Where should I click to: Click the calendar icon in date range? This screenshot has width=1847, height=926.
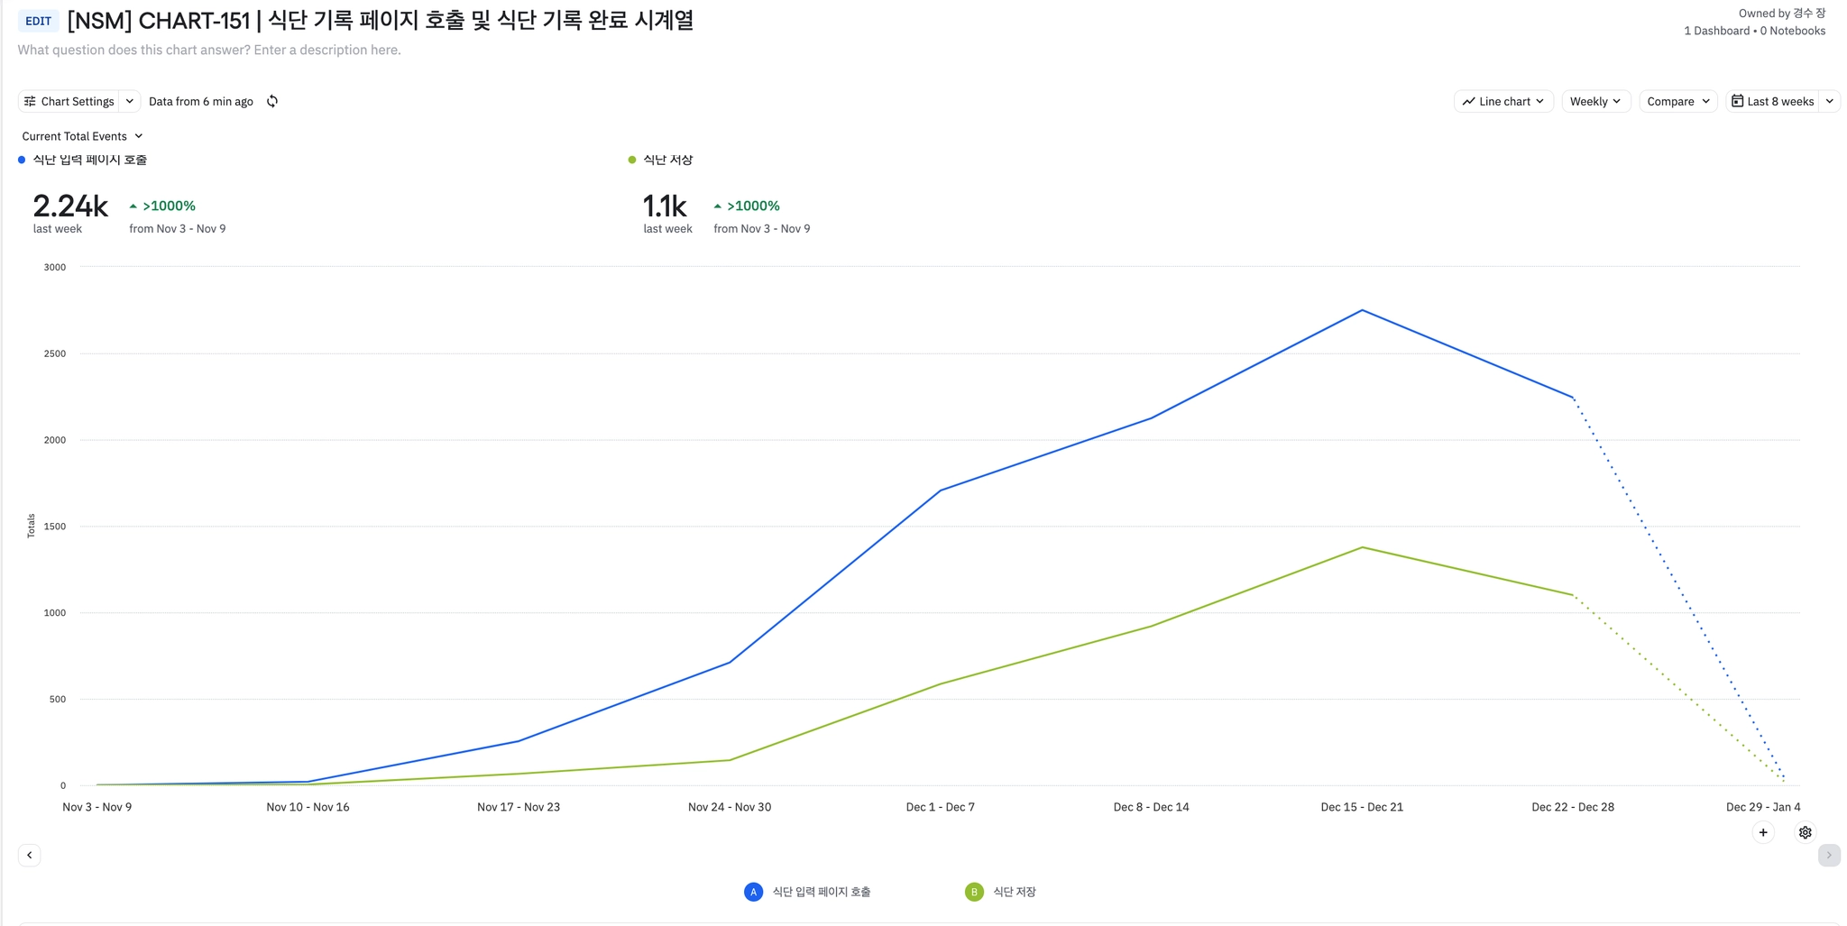click(x=1737, y=101)
